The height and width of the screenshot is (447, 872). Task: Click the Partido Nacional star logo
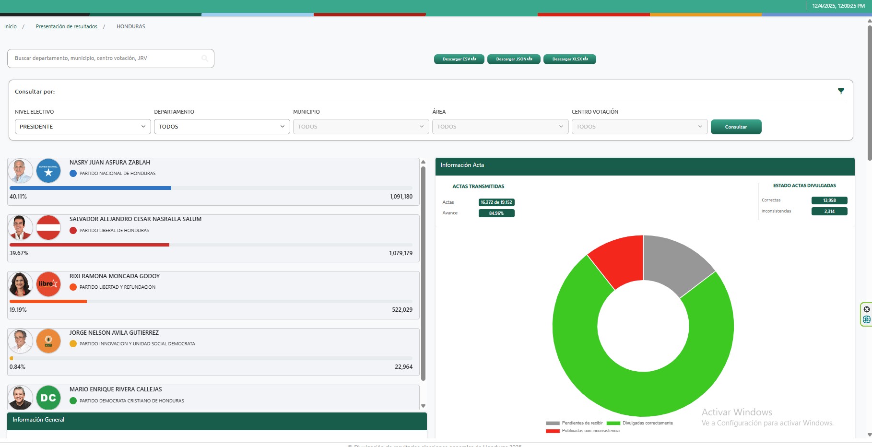[x=48, y=171]
